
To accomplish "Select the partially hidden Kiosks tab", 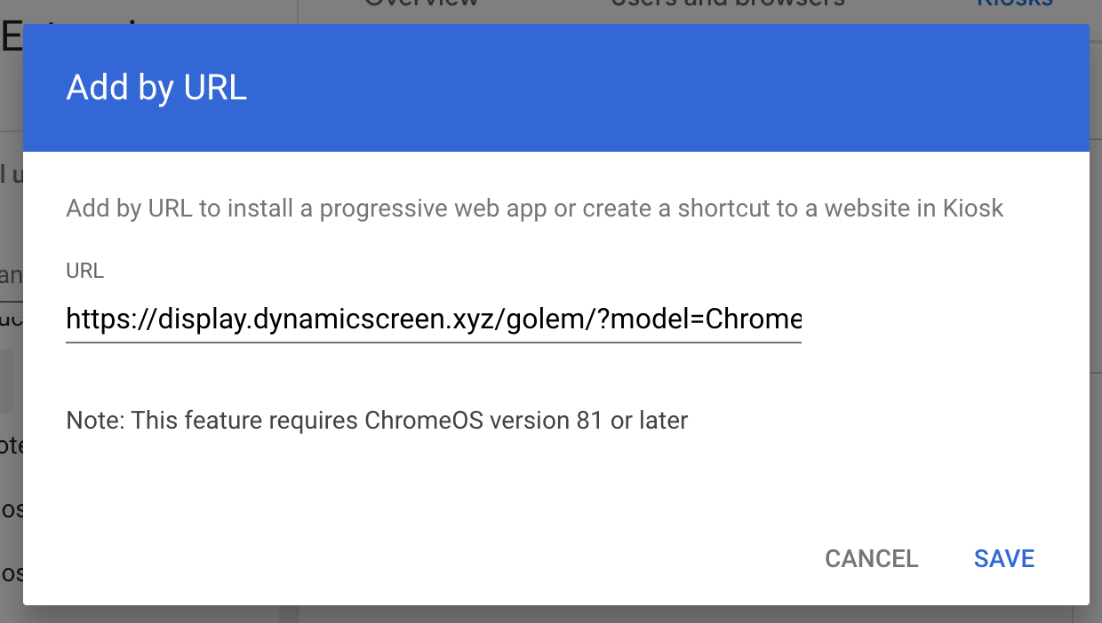I will 1015,7.
